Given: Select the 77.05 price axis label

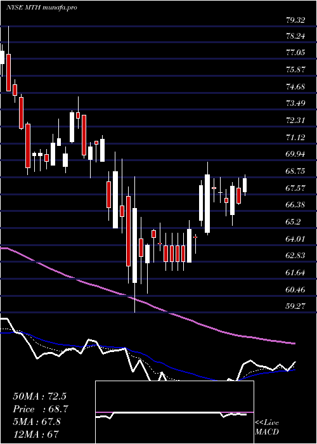Looking at the screenshot, I should click(x=295, y=53).
